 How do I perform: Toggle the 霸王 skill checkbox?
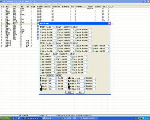pos(57,59)
